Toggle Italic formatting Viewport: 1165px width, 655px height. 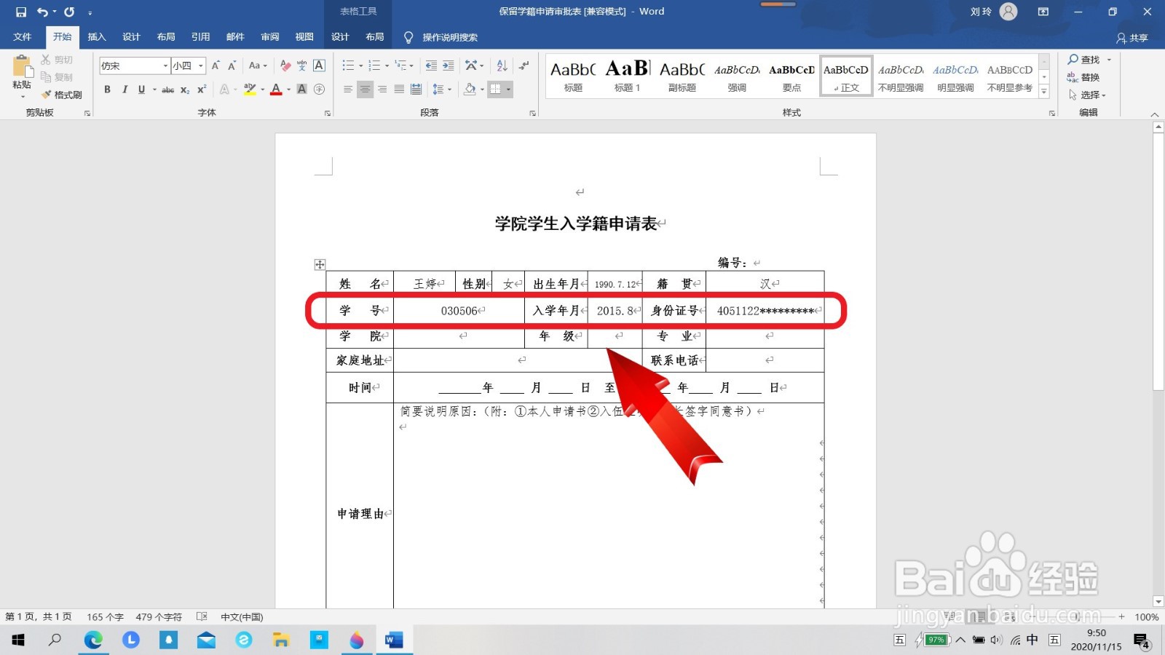tap(125, 90)
